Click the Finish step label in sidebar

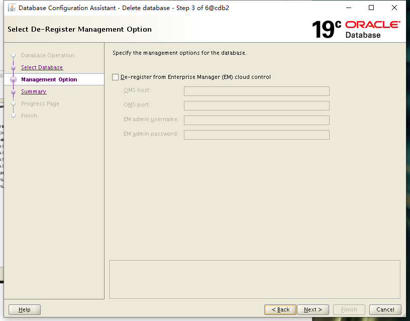coord(29,116)
